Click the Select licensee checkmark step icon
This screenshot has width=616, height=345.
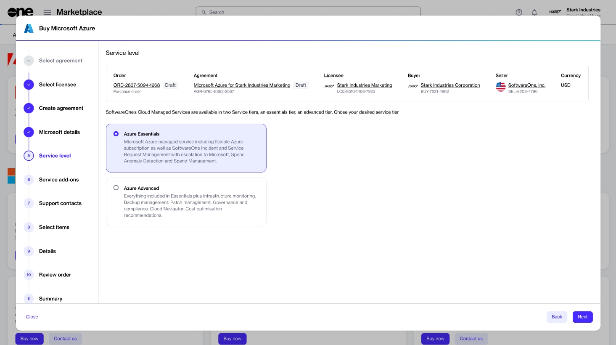pos(29,85)
